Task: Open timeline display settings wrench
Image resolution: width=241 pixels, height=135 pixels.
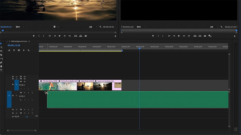Action: [28, 50]
